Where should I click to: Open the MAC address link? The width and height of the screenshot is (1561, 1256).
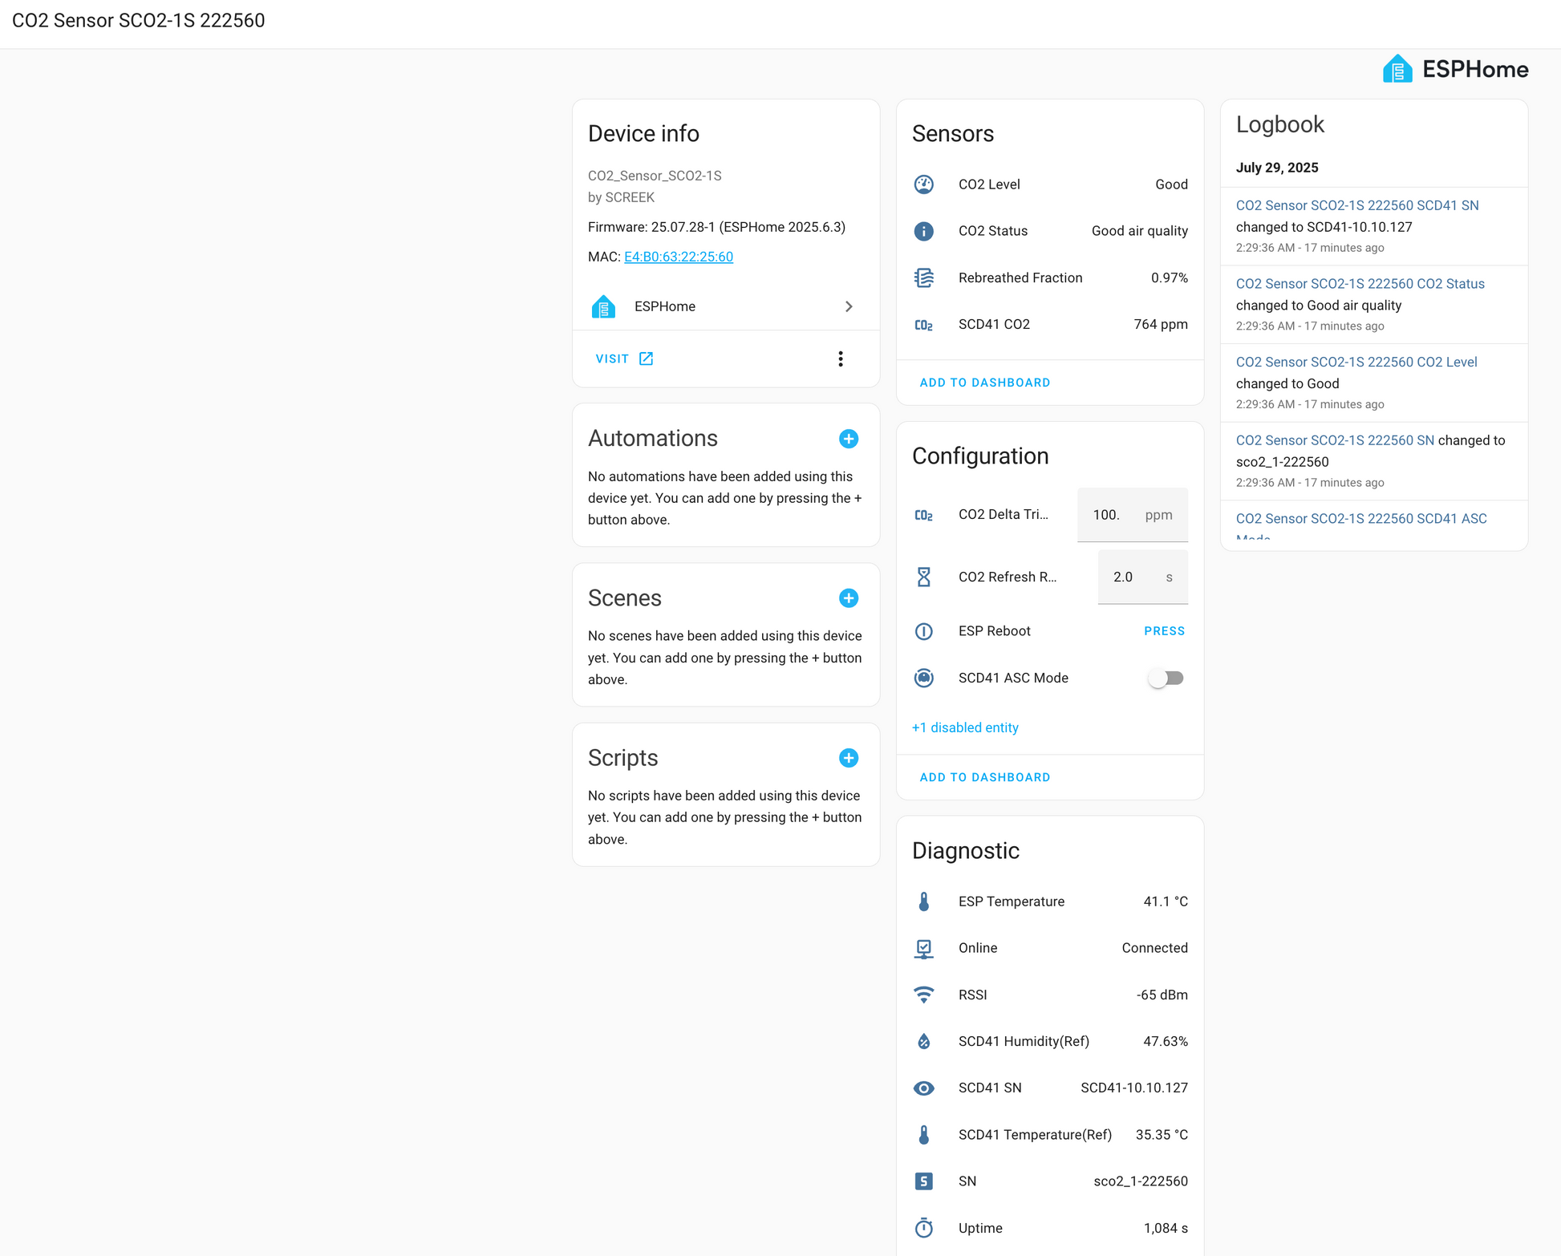click(679, 257)
